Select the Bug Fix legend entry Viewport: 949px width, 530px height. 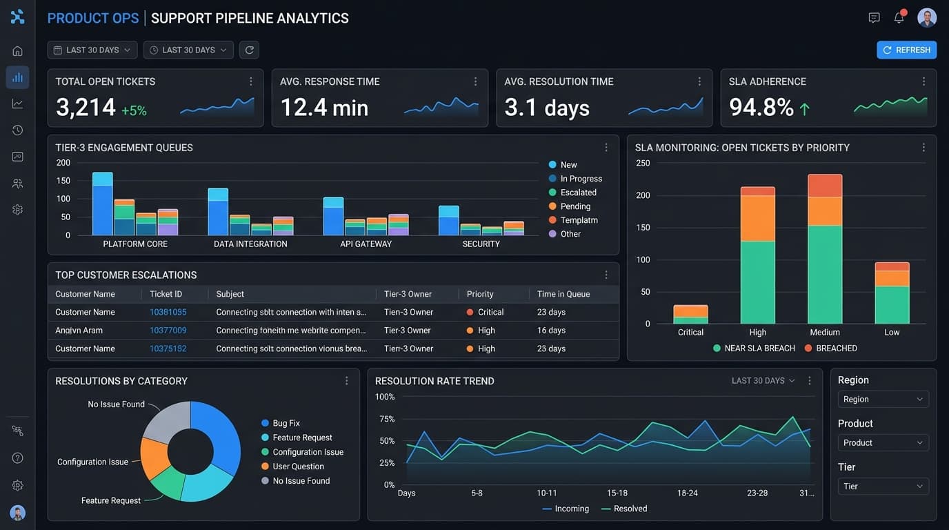(281, 423)
